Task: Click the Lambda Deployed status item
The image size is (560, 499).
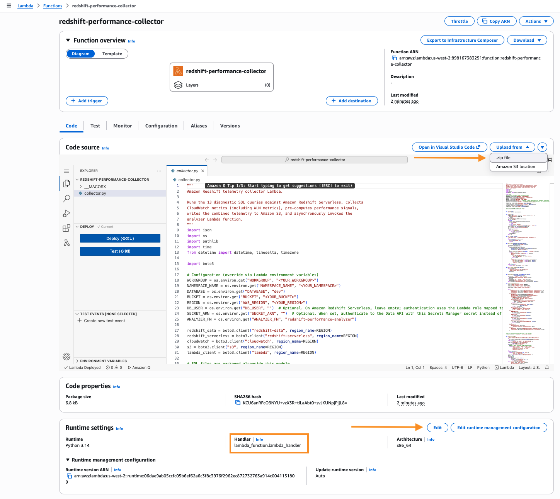Action: click(82, 368)
